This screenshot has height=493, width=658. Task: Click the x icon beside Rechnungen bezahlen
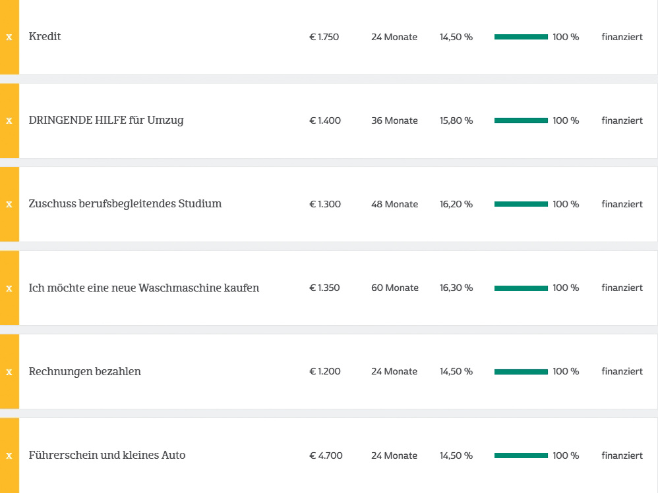(9, 371)
